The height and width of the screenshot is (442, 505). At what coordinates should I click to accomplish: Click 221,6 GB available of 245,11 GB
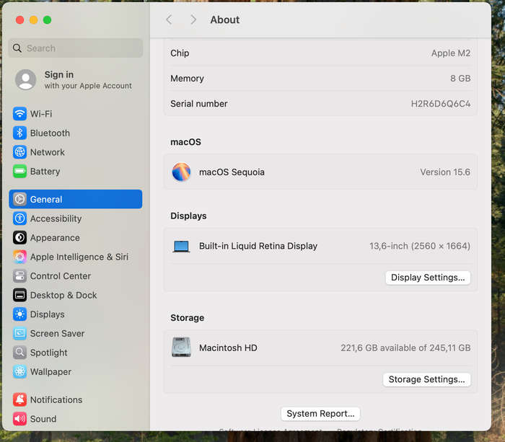point(405,348)
